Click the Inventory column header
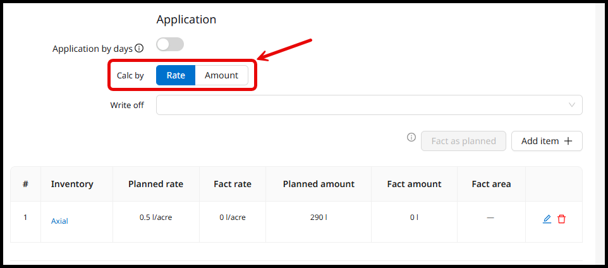Viewport: 608px width, 268px height. coord(72,184)
